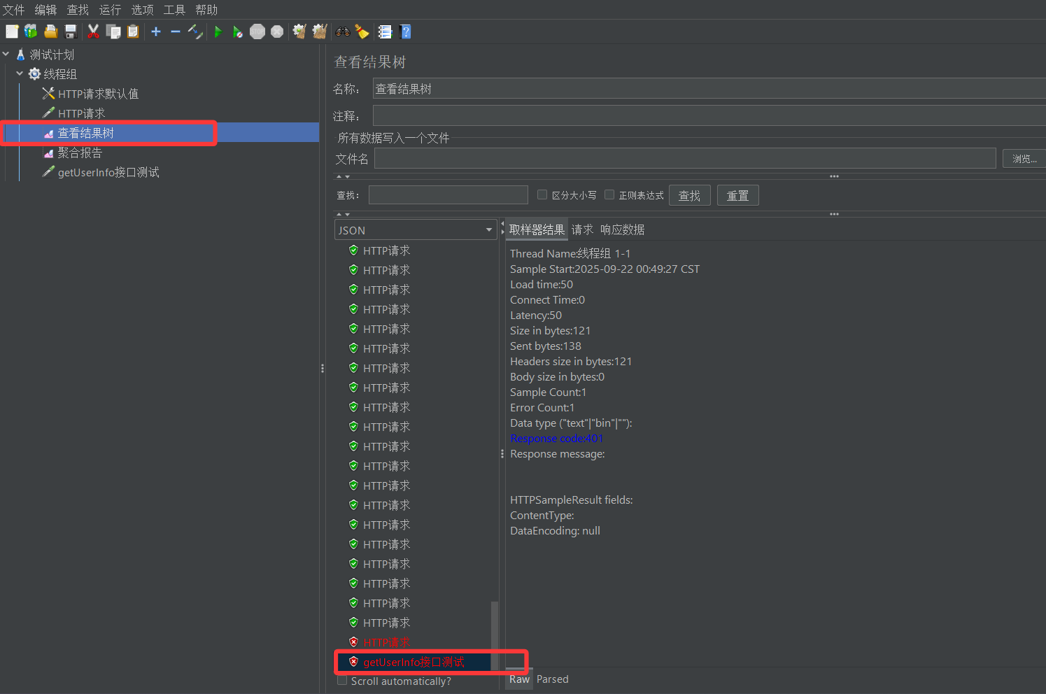Click the Cut scissors icon
1046x694 pixels.
93,31
